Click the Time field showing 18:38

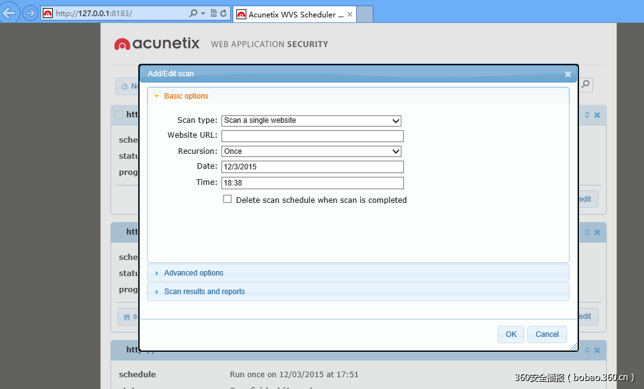[x=312, y=182]
